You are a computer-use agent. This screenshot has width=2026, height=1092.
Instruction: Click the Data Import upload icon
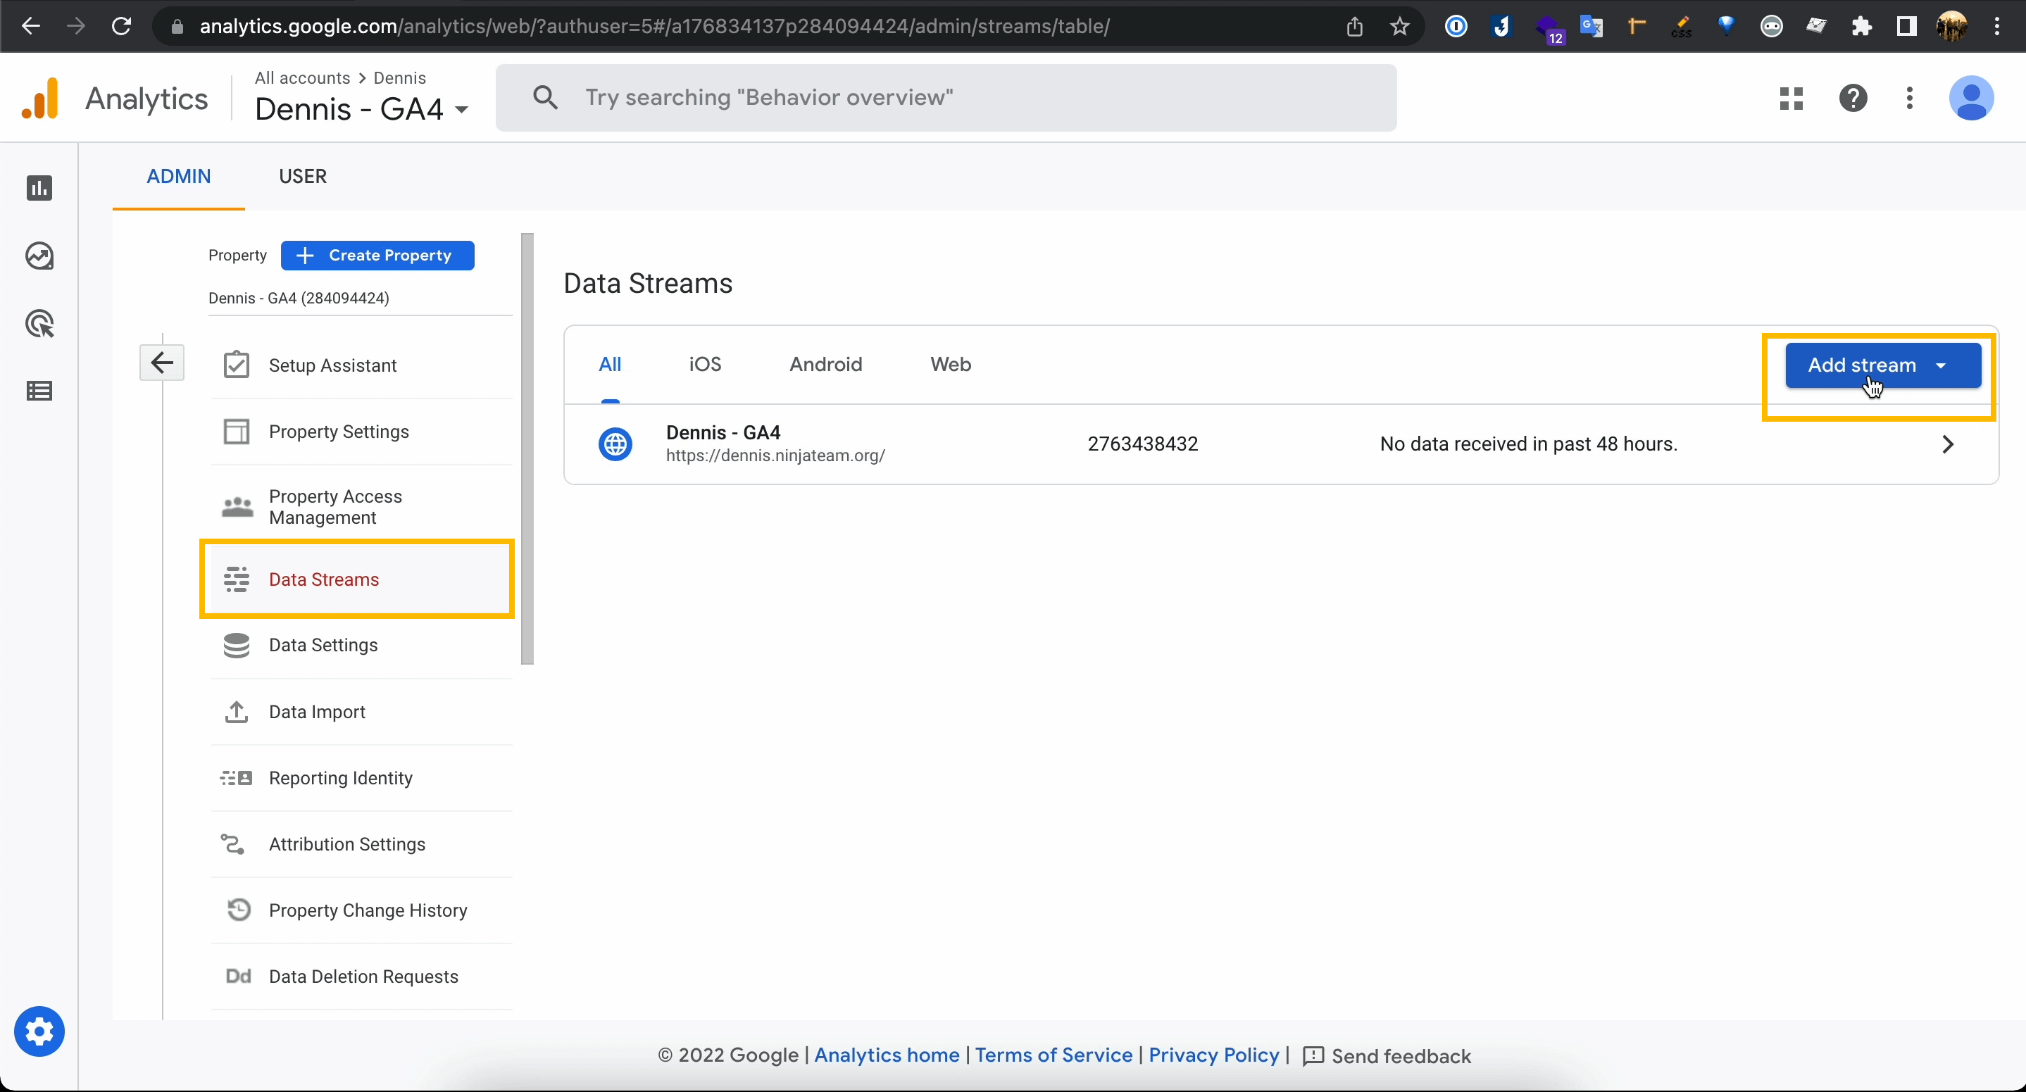(236, 712)
